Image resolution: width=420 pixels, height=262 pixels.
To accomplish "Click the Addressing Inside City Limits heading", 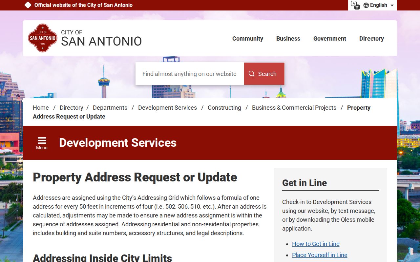I will (x=102, y=257).
